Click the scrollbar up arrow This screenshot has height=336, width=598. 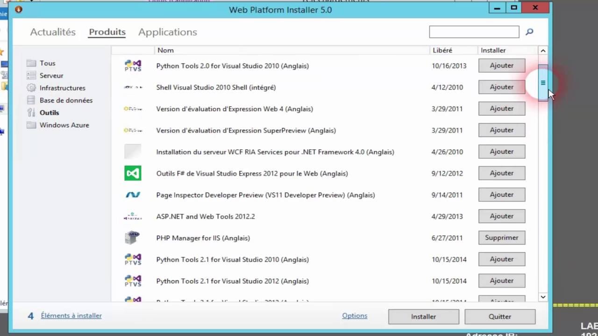coord(543,50)
